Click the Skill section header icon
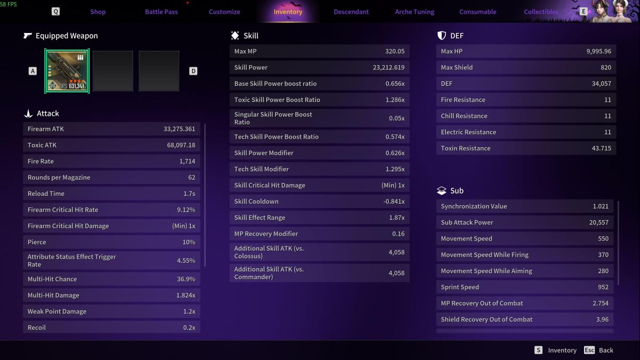Viewport: 640px width, 360px height. [234, 35]
